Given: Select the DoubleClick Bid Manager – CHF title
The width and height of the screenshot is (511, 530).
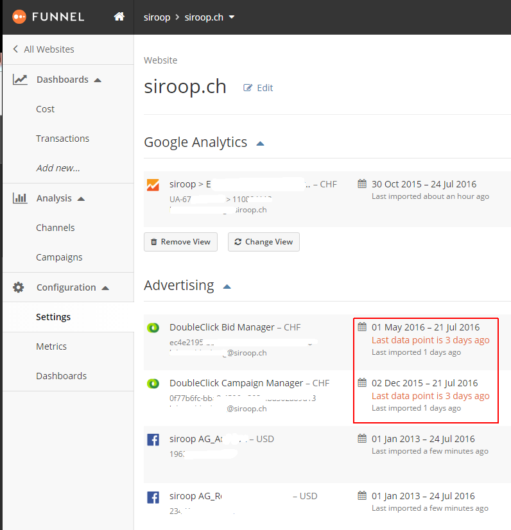Looking at the screenshot, I should tap(235, 327).
